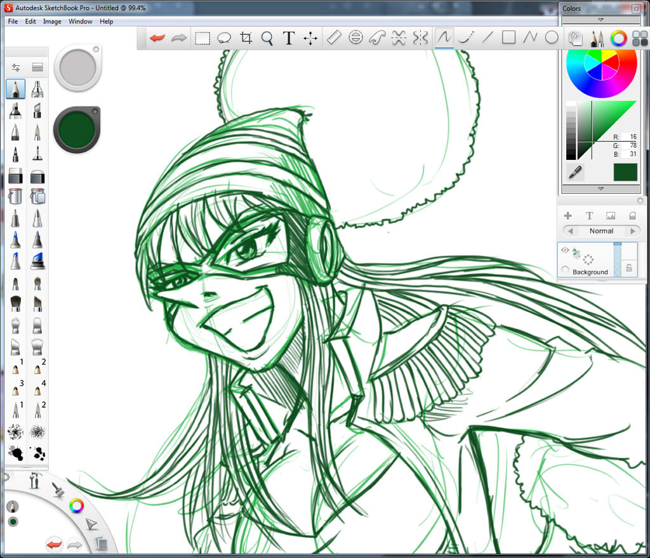
Task: Select the Airbrush in brush palette
Action: [x=37, y=89]
